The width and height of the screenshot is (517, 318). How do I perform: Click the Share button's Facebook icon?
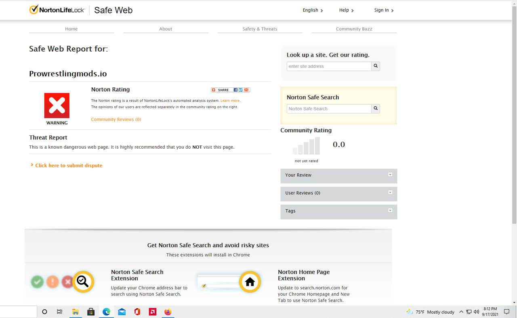click(x=235, y=90)
